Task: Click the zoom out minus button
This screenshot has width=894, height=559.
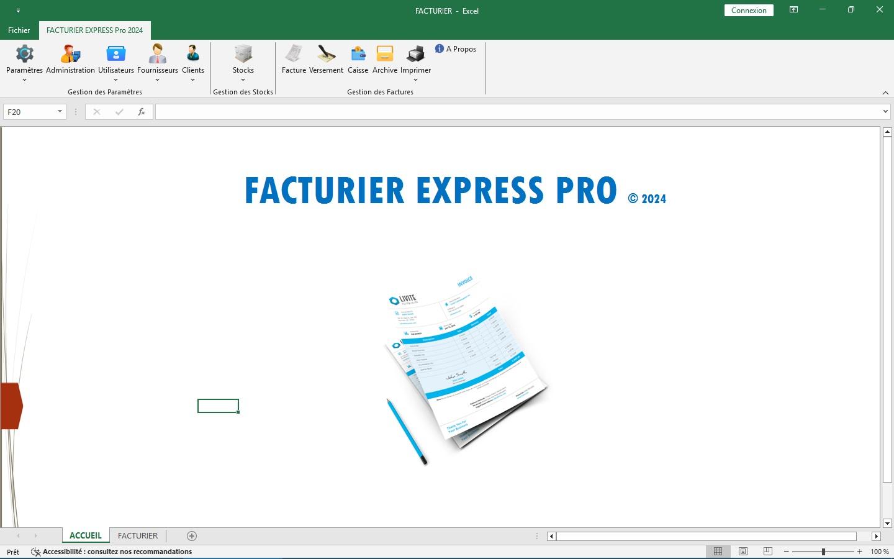Action: tap(787, 552)
